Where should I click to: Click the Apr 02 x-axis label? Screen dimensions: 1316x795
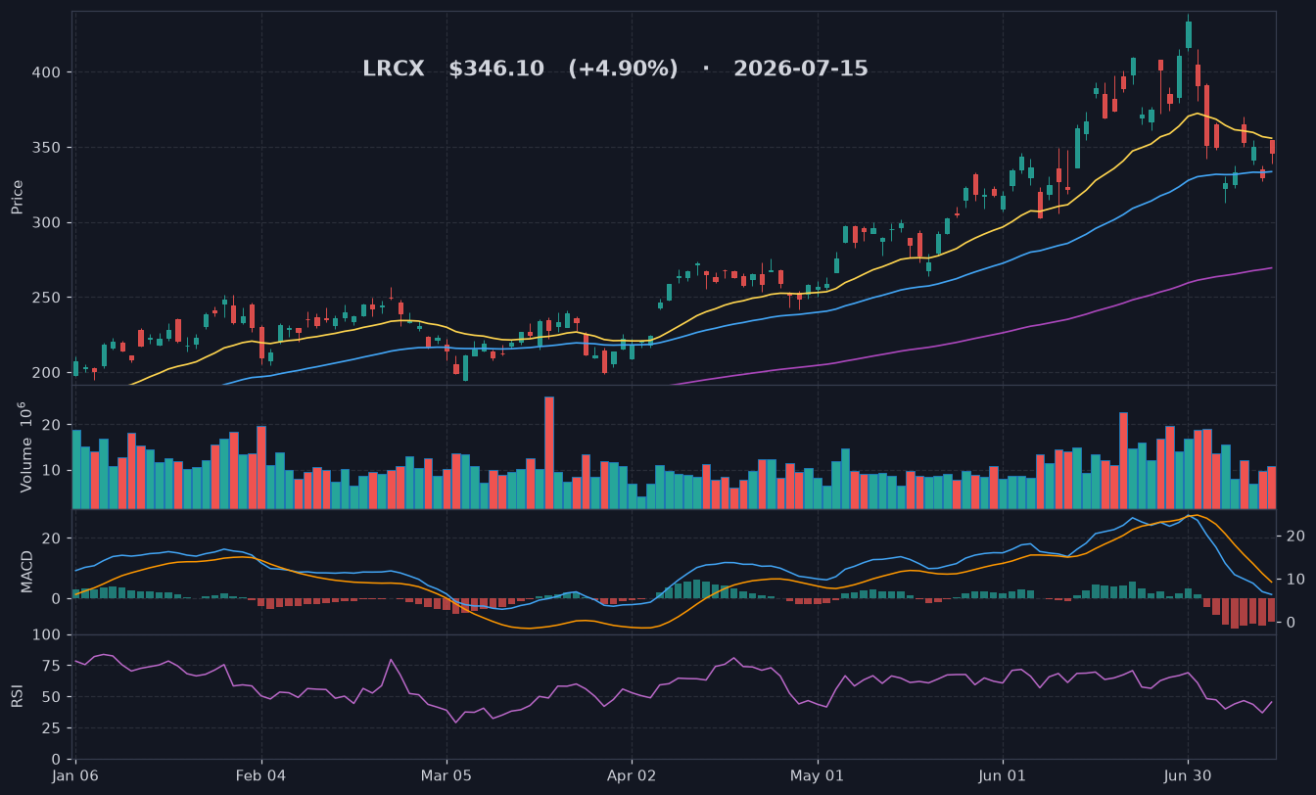pos(632,775)
